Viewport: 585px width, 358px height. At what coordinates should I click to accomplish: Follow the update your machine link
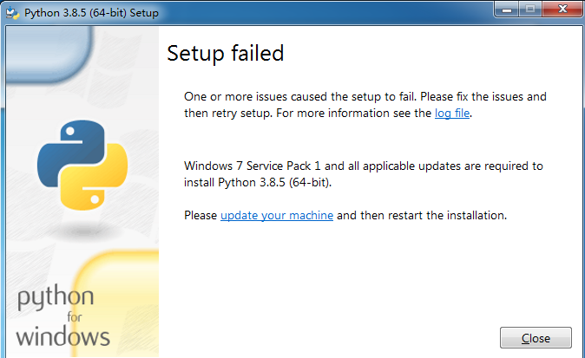click(277, 215)
